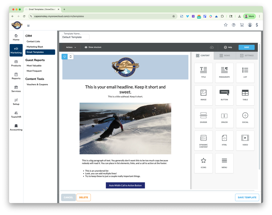Select the Image content block
The height and width of the screenshot is (215, 272).
coord(203,95)
